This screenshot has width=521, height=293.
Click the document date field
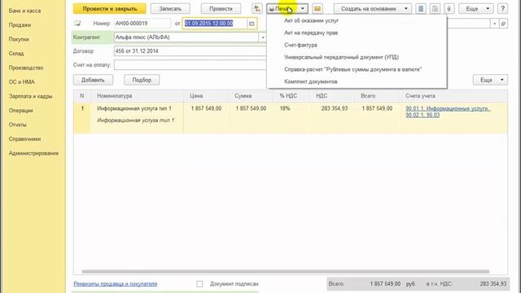pos(215,24)
